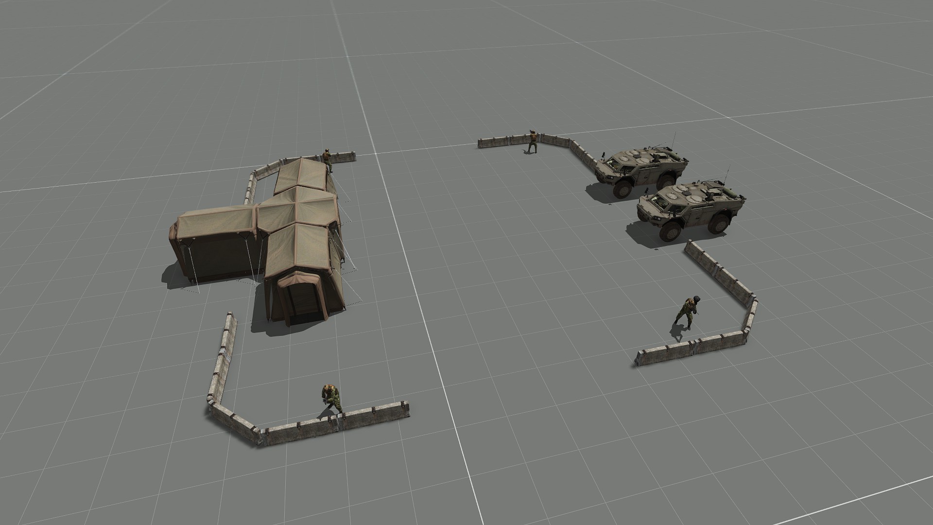Select the soldier leaning over the foreground barrier
933x525 pixels.
[x=331, y=400]
